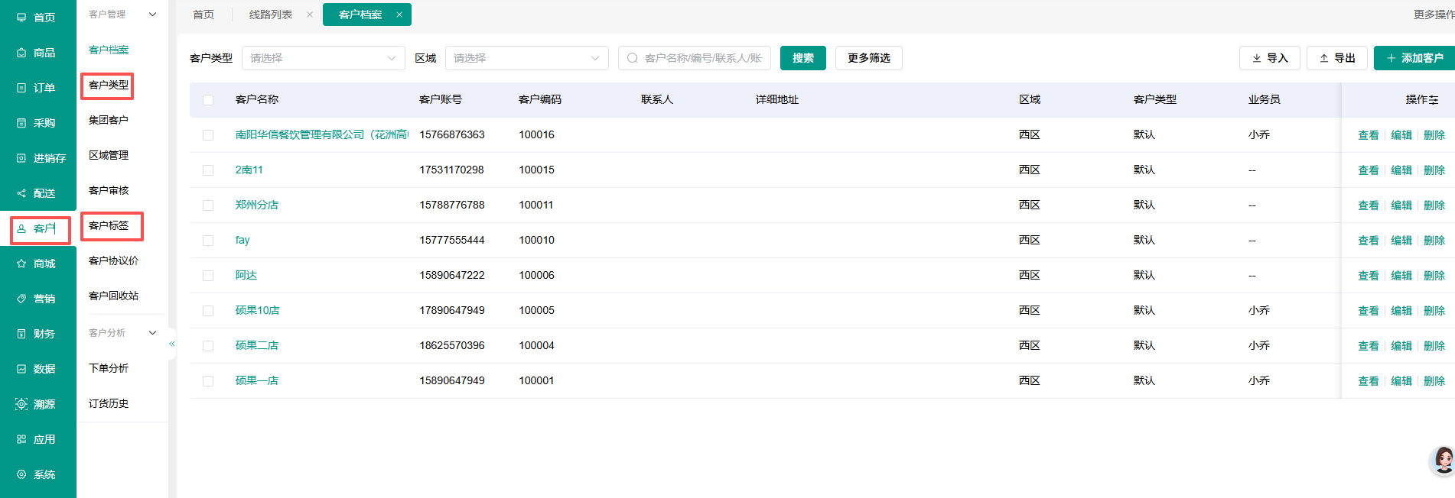
Task: Open the 首页 home sidebar icon
Action: click(21, 18)
